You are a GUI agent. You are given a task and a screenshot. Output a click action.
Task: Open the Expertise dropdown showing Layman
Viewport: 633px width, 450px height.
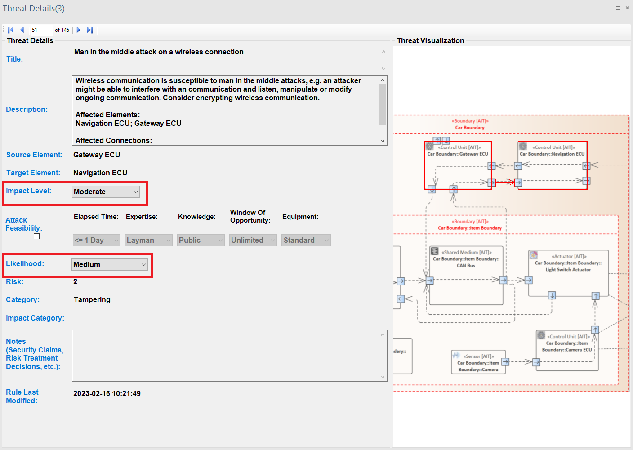pyautogui.click(x=148, y=241)
